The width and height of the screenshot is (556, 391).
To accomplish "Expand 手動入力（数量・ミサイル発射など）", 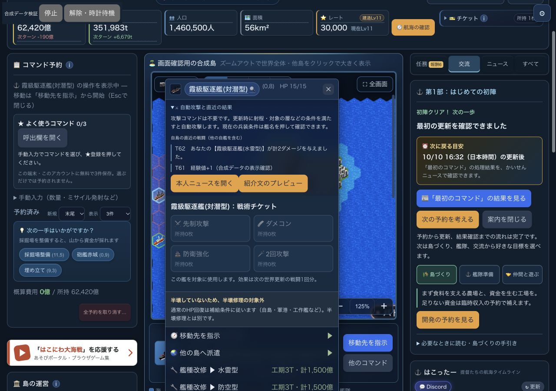I will pyautogui.click(x=66, y=198).
